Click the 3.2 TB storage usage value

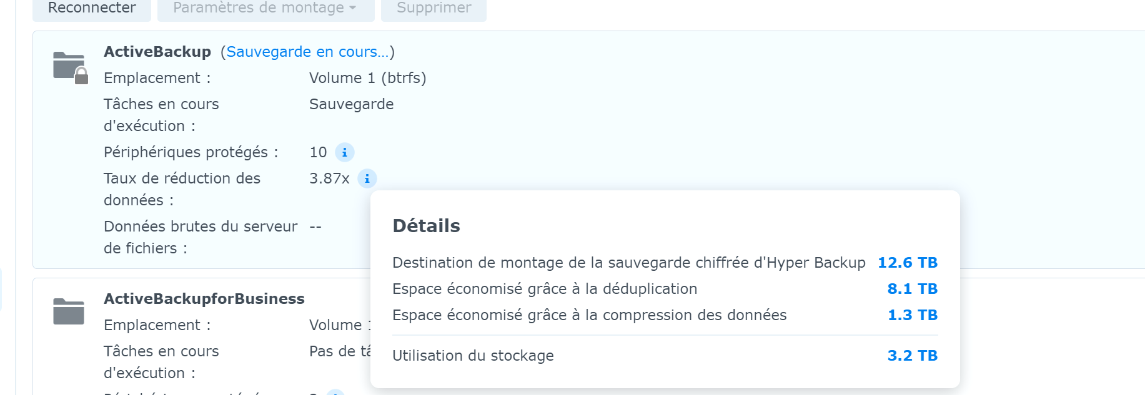(x=912, y=356)
